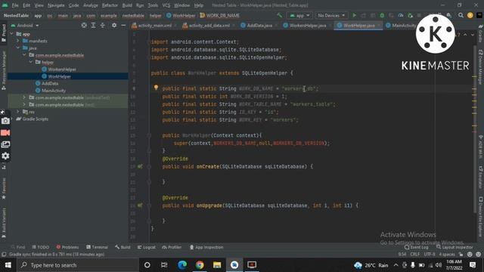Open the Problems tool window
This screenshot has width=484, height=272.
tap(67, 247)
